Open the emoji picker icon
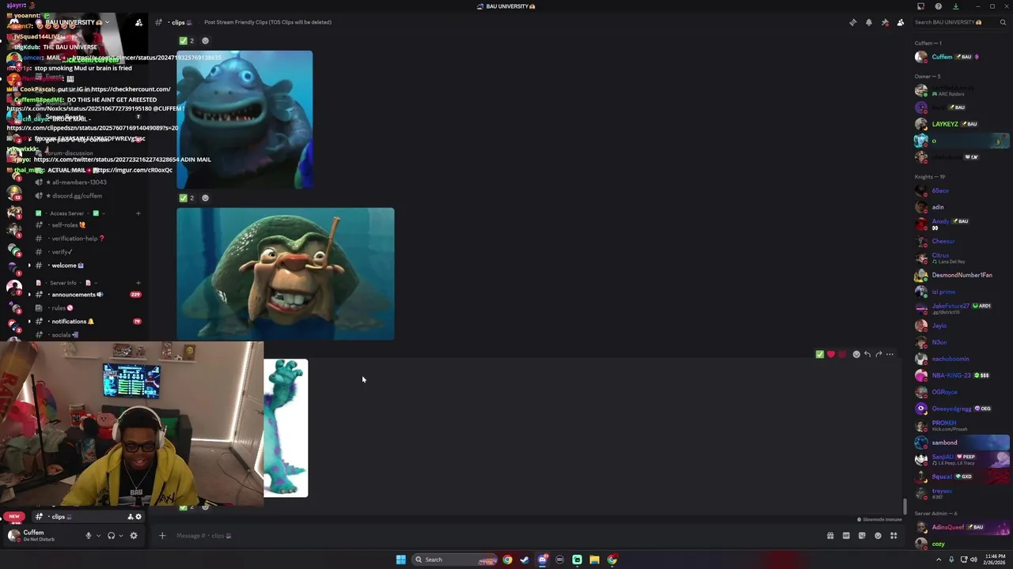 878,536
